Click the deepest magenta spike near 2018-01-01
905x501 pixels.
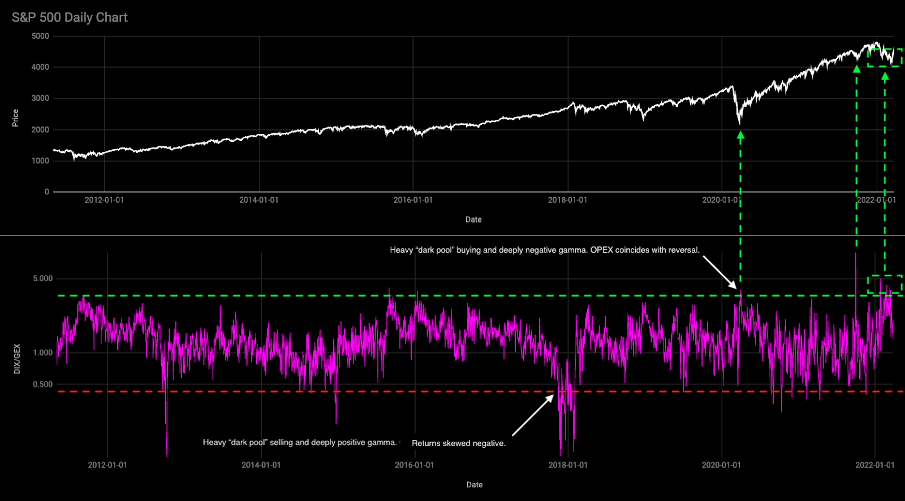click(561, 452)
